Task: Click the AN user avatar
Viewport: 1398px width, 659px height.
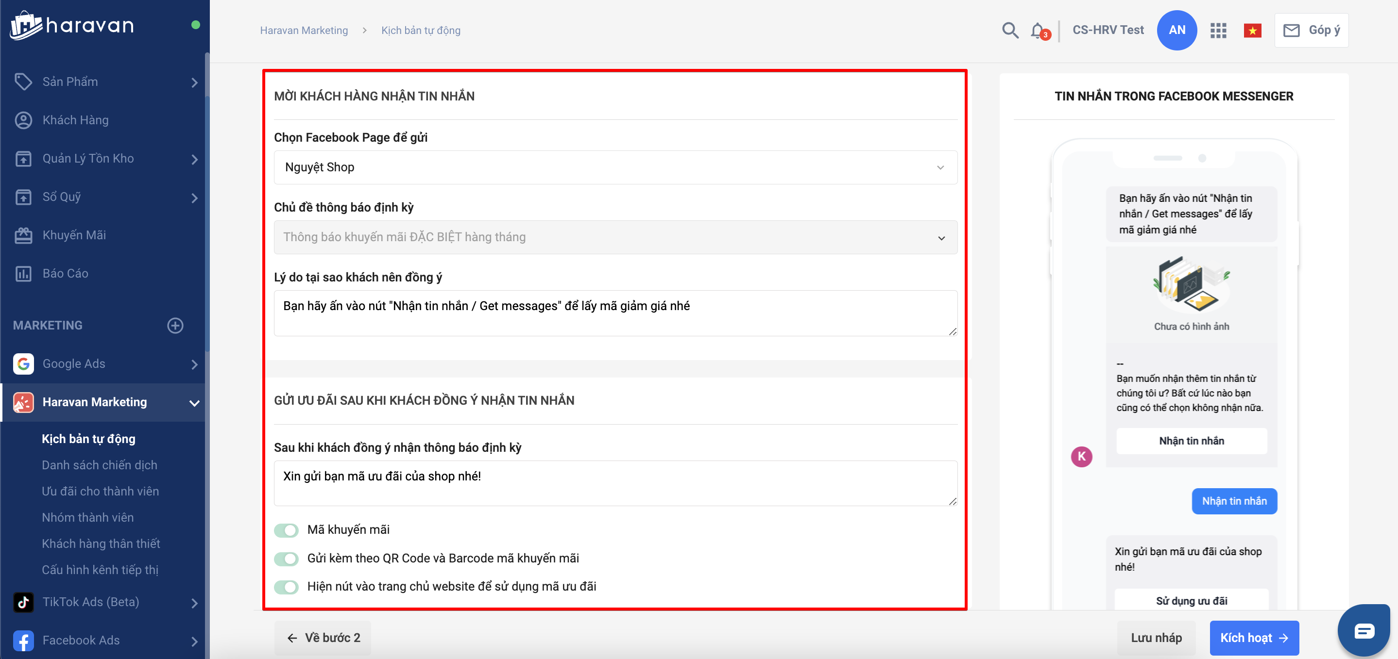Action: (x=1176, y=30)
